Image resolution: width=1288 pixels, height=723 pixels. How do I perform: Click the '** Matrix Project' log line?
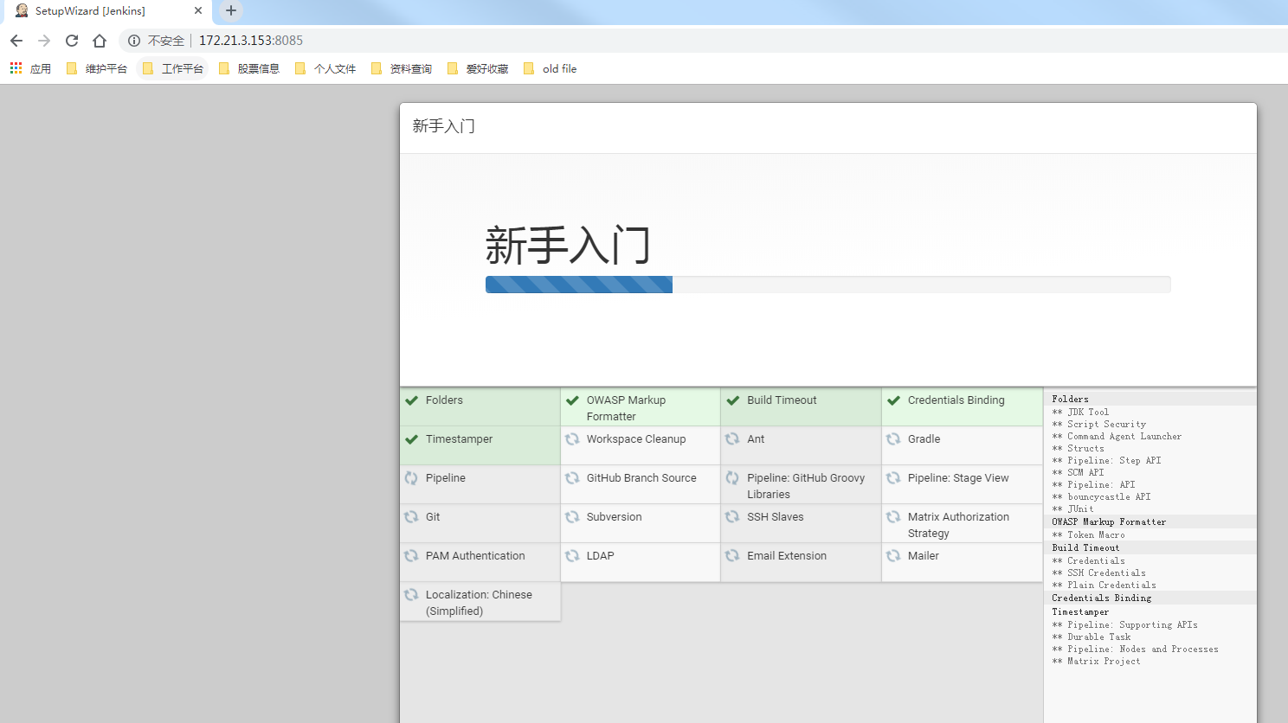coord(1096,661)
